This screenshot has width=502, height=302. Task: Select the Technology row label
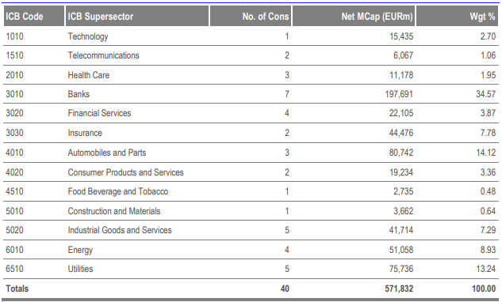tap(88, 36)
